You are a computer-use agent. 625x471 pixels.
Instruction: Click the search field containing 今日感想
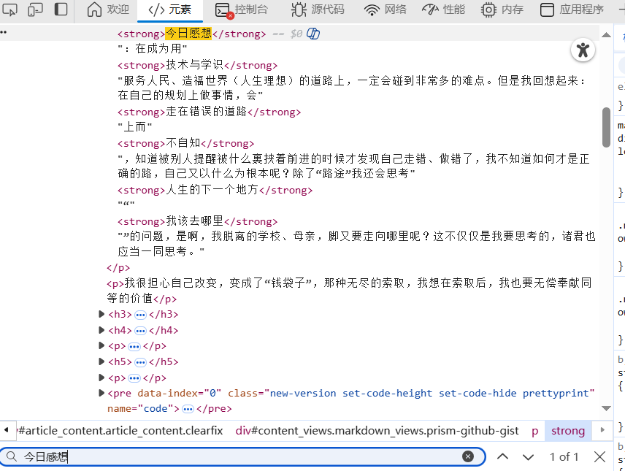tap(242, 456)
